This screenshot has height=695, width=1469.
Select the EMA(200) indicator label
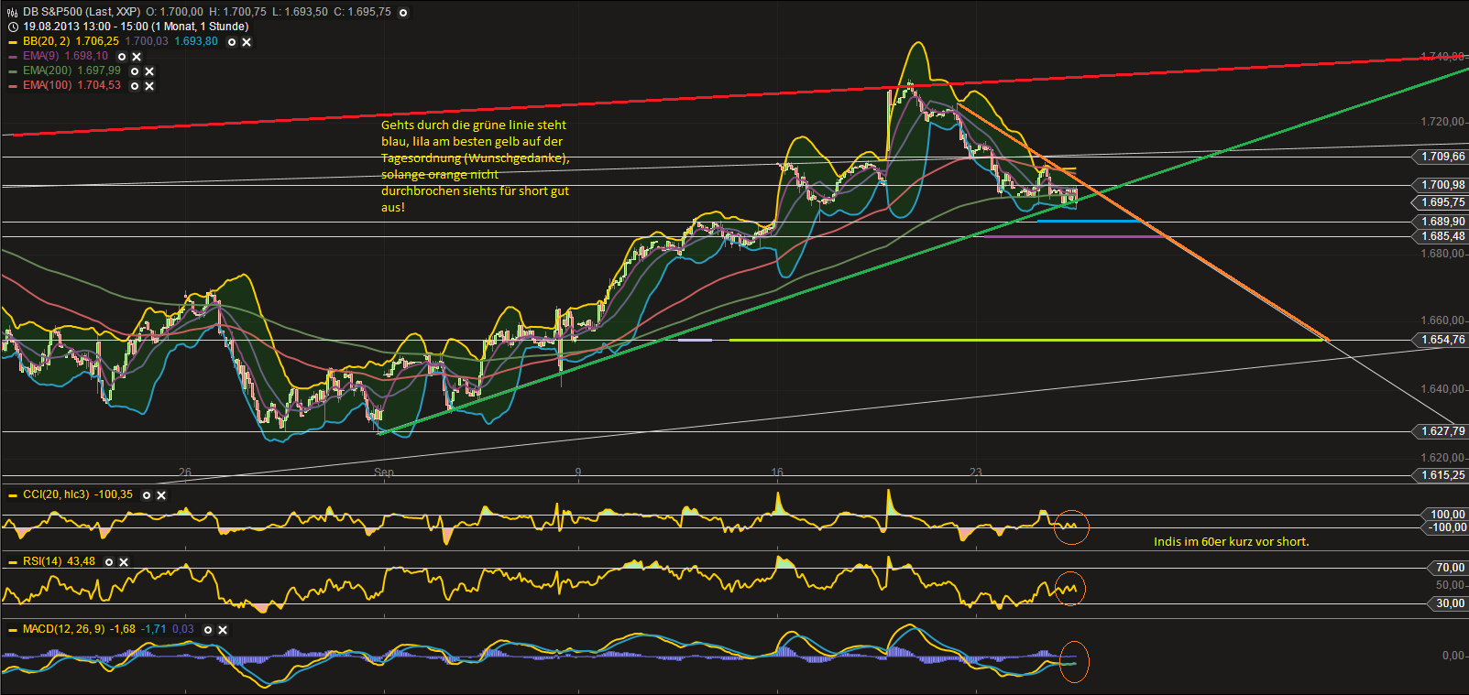tap(47, 71)
